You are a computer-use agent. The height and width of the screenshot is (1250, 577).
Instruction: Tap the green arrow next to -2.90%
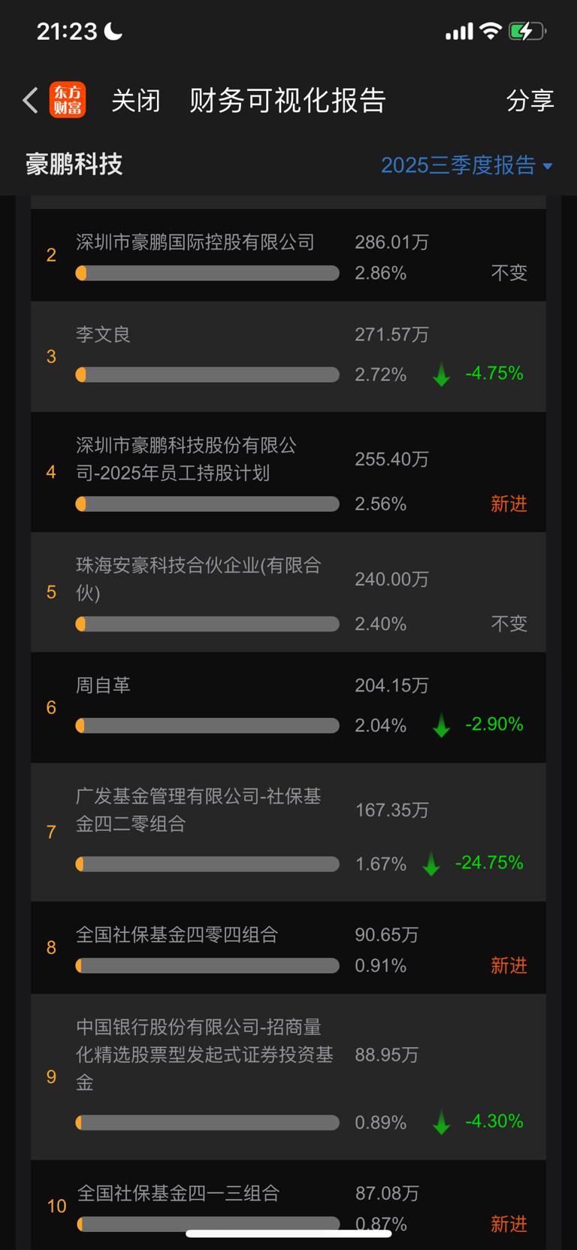click(x=442, y=725)
